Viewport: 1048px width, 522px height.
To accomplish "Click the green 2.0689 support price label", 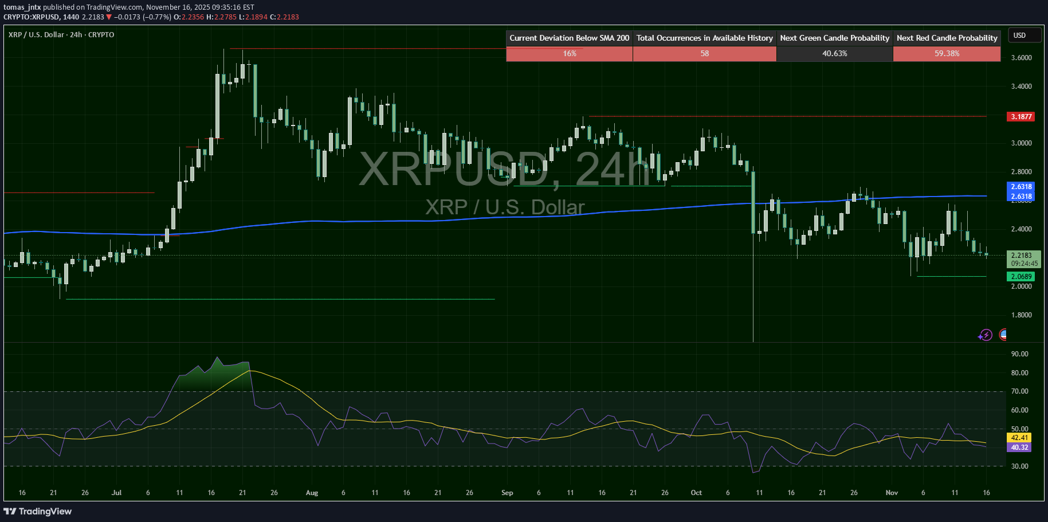I will pos(1020,276).
